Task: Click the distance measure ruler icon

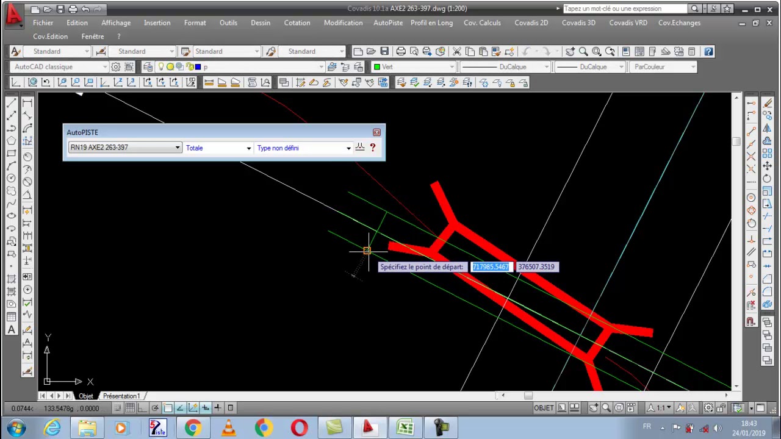Action: point(209,82)
